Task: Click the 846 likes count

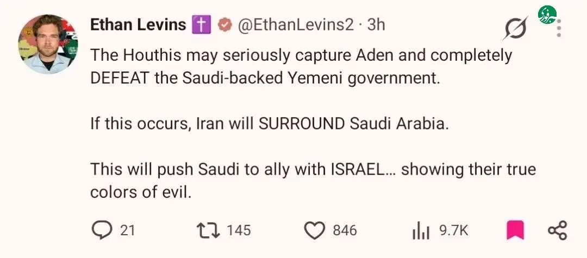Action: (345, 230)
